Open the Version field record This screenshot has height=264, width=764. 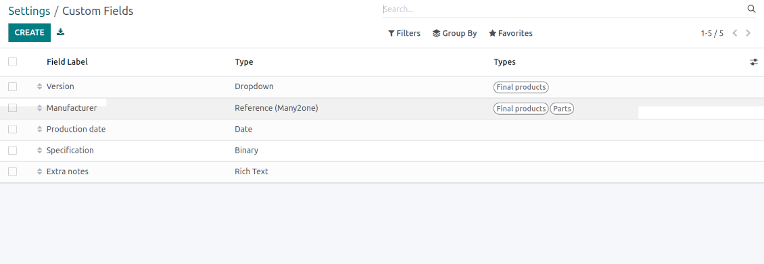60,86
